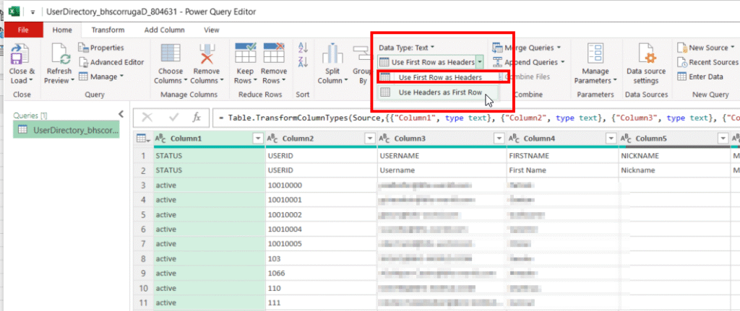This screenshot has width=740, height=311.
Task: Collapse the Queries pane
Action: click(121, 114)
